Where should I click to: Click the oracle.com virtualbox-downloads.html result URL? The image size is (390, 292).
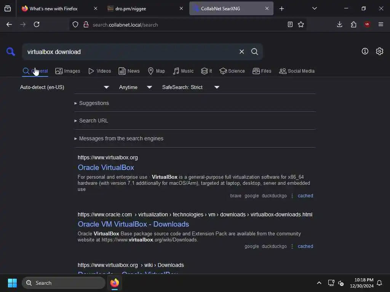pos(195,214)
